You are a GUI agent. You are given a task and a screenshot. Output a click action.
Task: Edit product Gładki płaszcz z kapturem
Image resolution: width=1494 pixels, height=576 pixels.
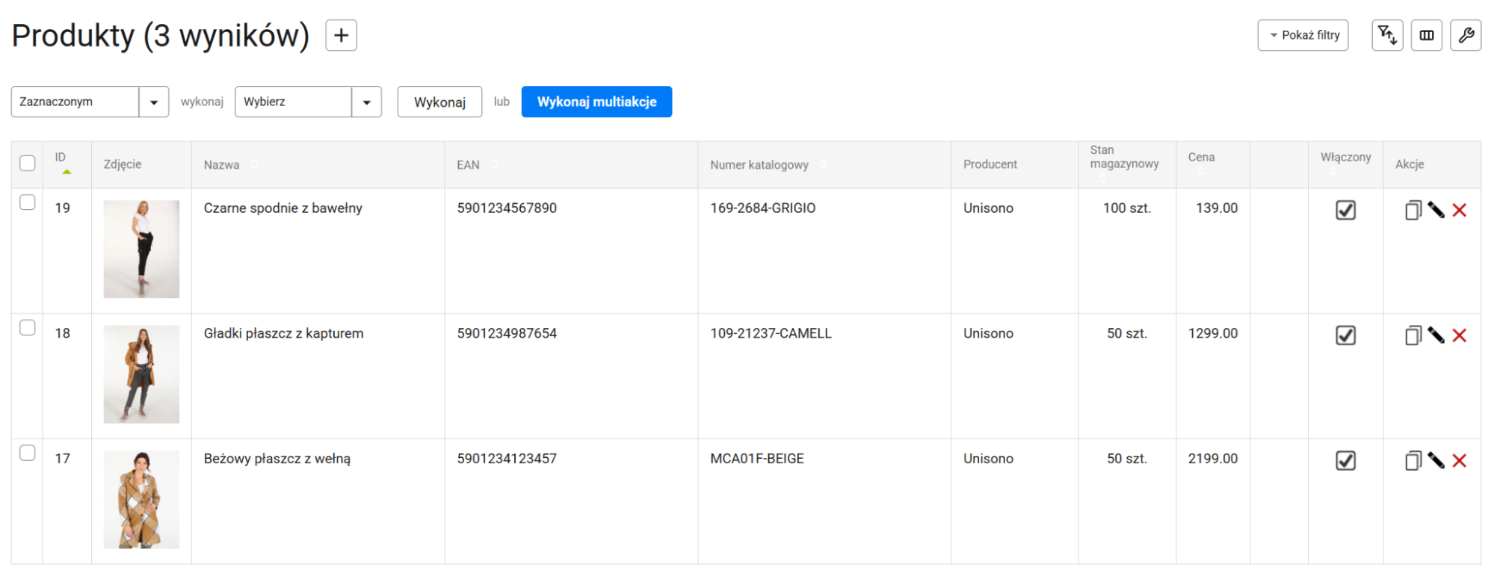tap(1436, 335)
